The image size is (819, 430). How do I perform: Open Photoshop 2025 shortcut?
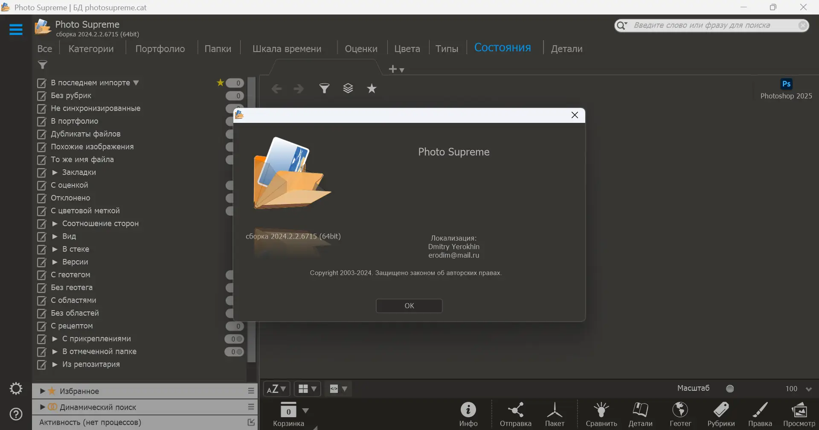point(786,89)
